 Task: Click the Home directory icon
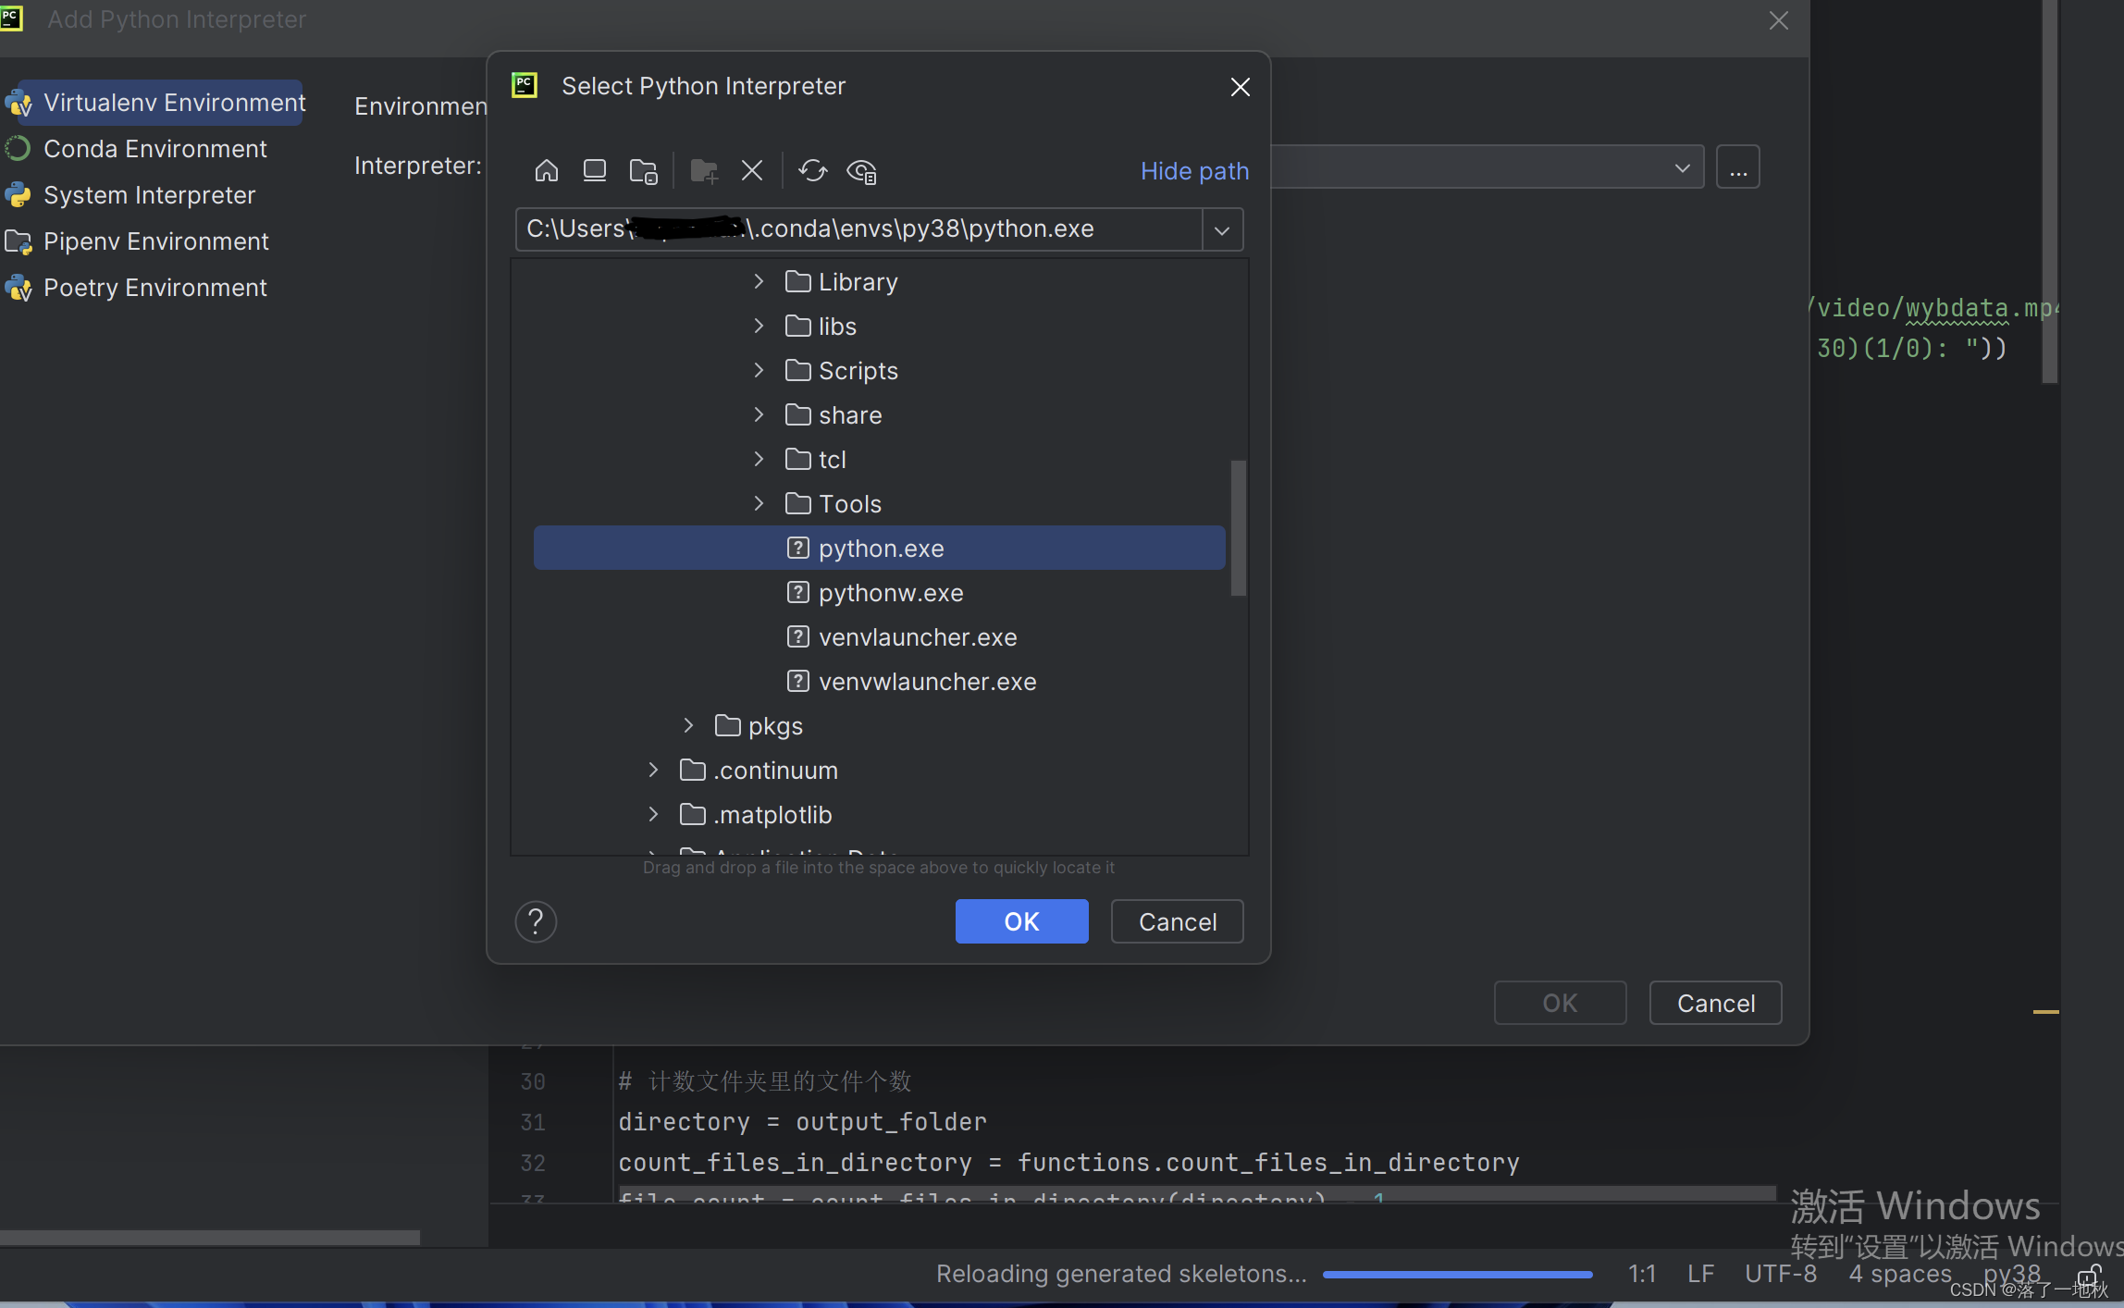pyautogui.click(x=546, y=171)
